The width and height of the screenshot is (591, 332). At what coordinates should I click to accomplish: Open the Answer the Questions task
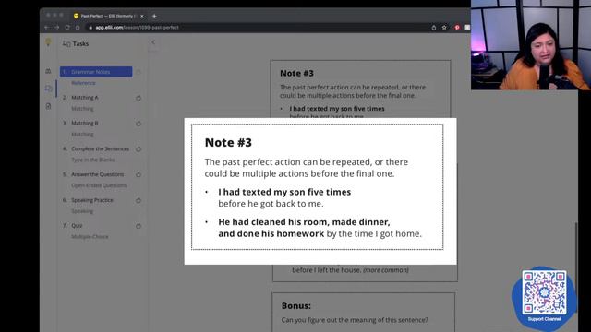click(97, 174)
